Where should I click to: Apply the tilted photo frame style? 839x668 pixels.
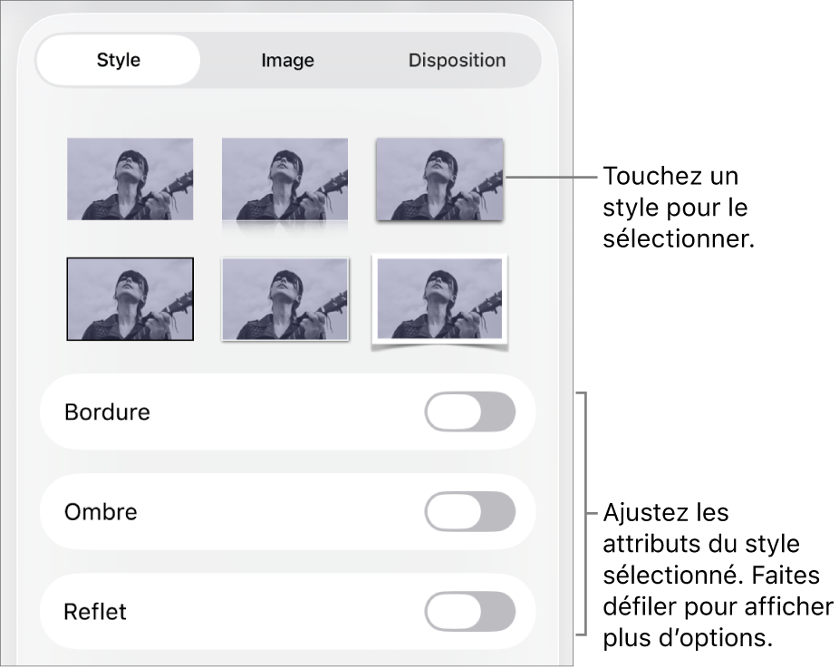440,299
